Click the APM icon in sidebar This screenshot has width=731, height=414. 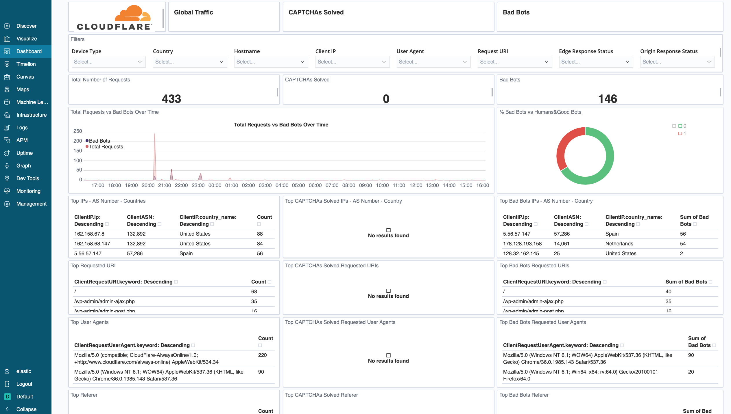point(7,140)
